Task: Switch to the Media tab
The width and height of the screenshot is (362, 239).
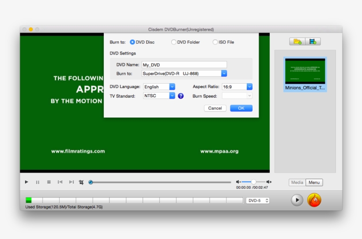Action: [x=297, y=182]
